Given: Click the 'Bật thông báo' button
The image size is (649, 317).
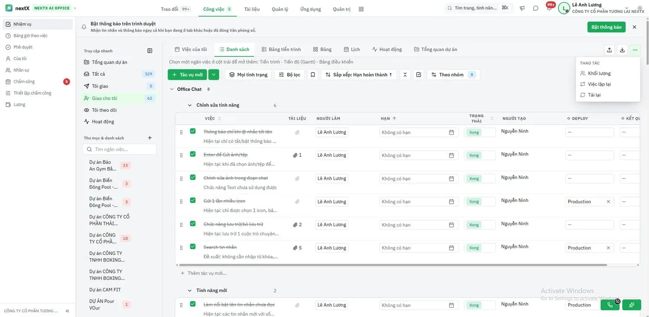Looking at the screenshot, I should coord(606,27).
